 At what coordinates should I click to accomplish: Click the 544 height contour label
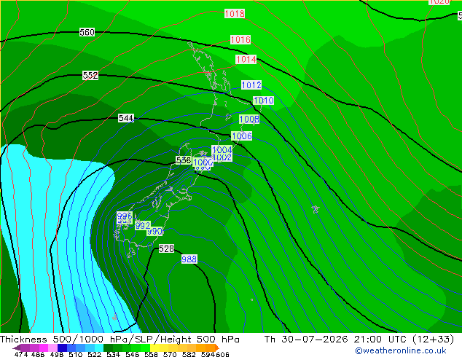126,119
